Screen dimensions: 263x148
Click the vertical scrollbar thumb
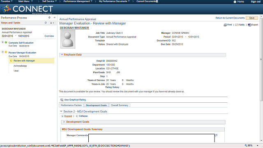261,59
